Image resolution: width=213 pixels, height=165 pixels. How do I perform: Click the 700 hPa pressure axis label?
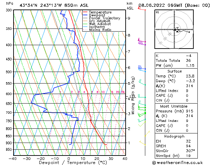(9, 113)
